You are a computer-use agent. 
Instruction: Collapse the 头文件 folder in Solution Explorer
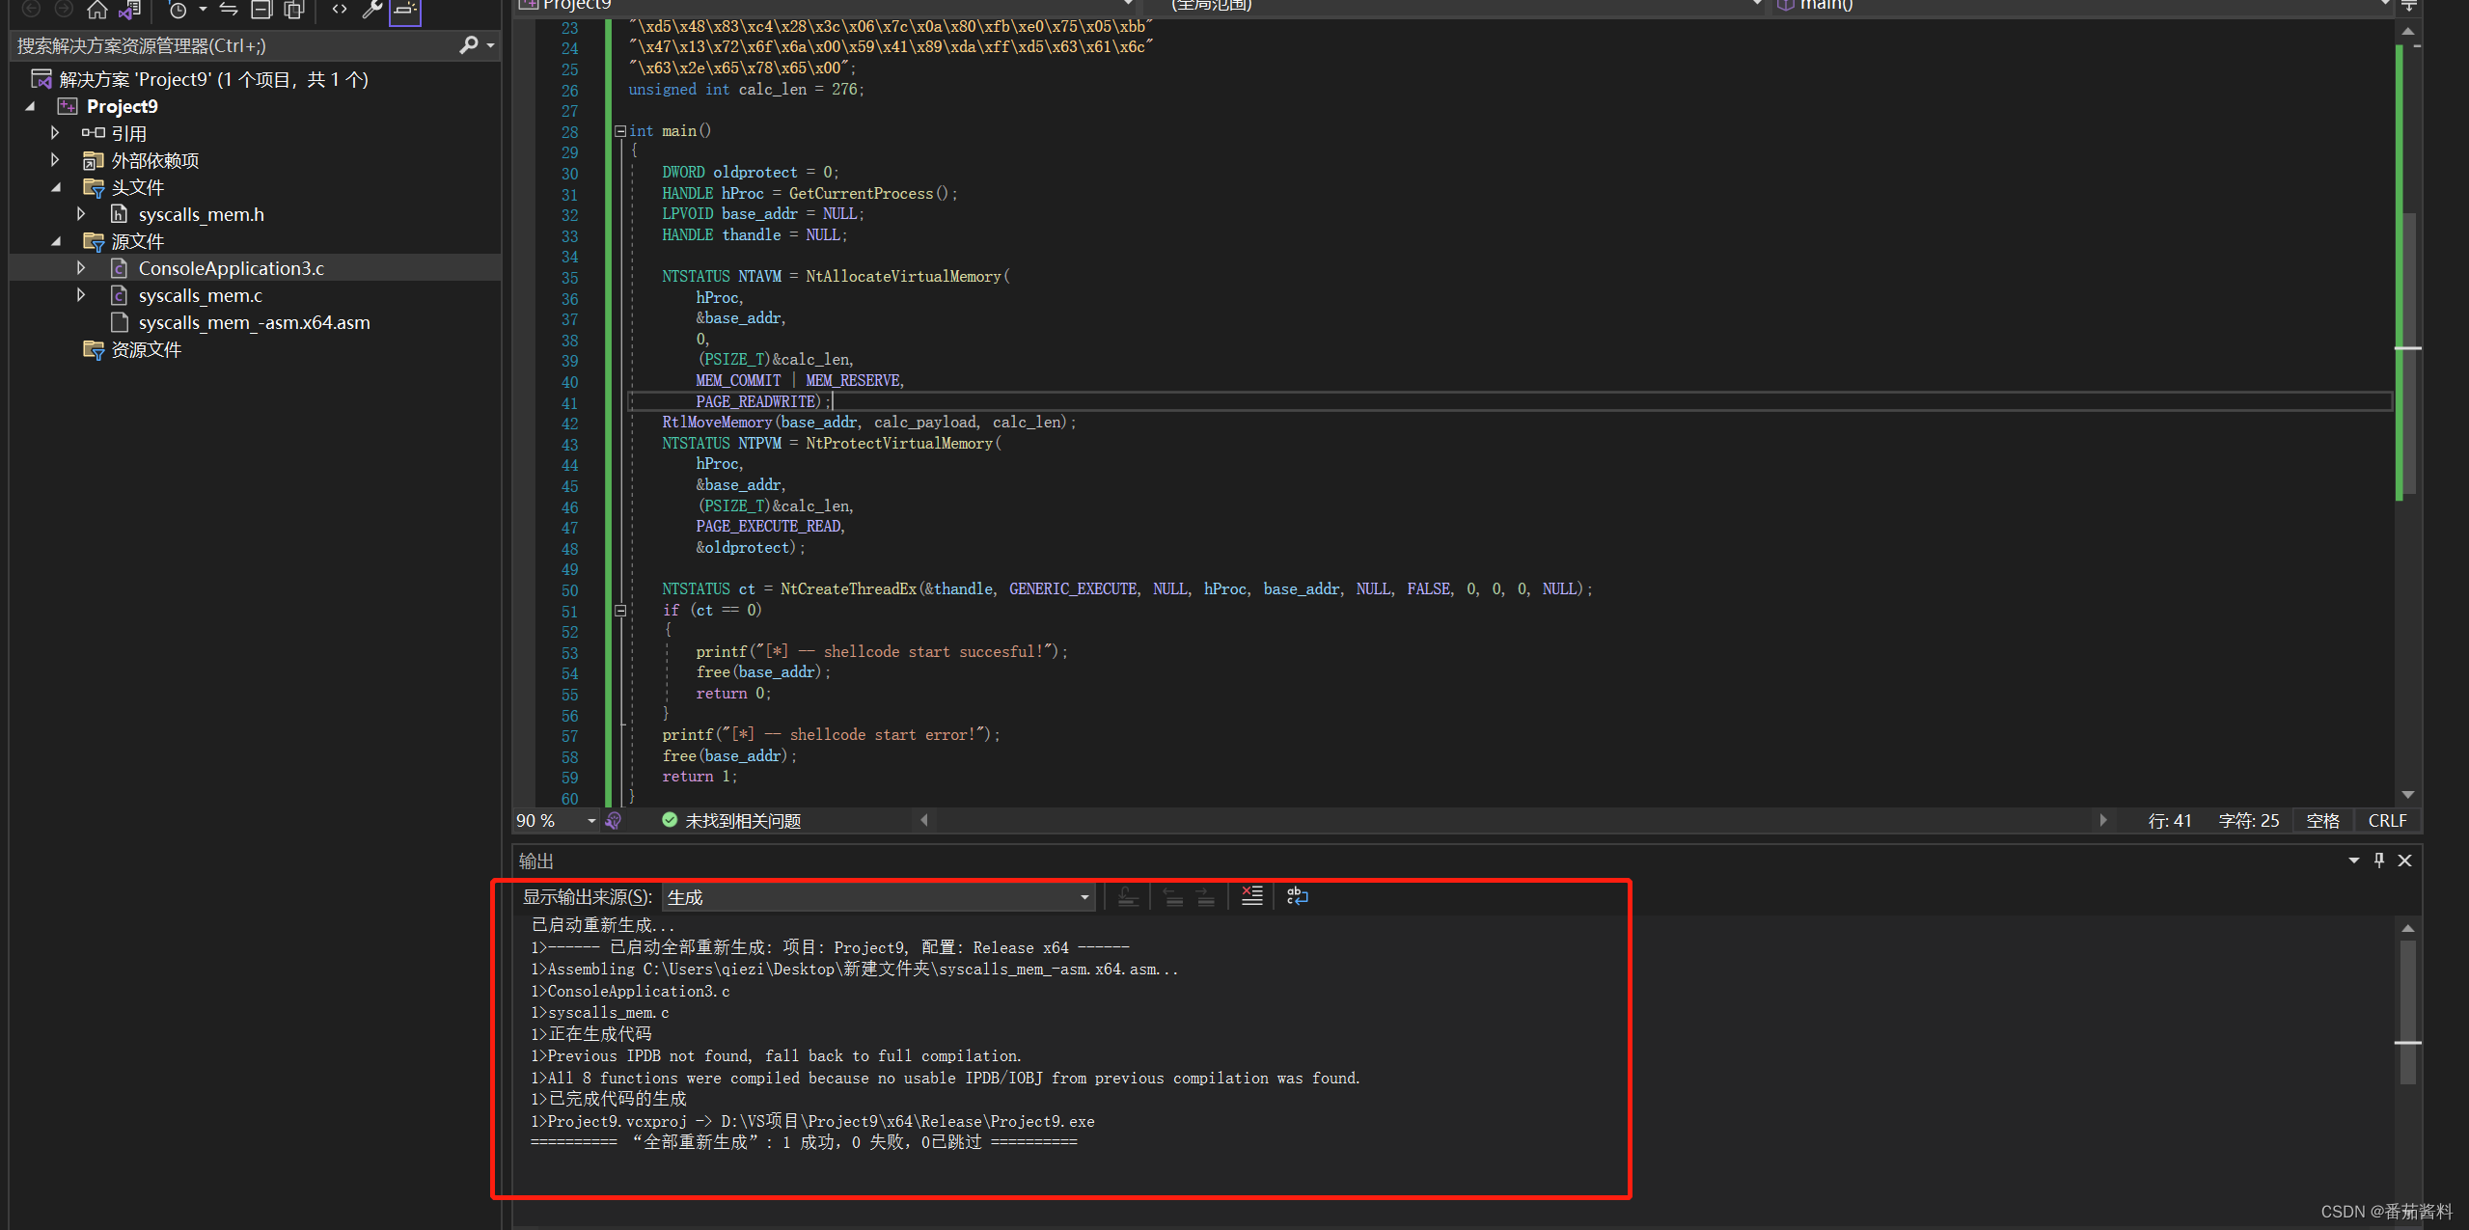[56, 187]
